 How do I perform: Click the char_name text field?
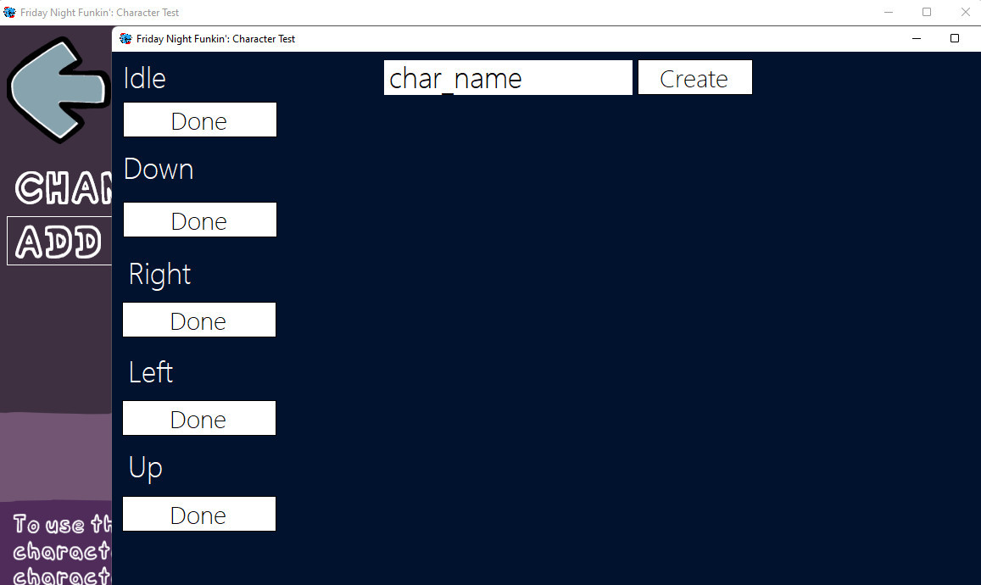pos(507,77)
